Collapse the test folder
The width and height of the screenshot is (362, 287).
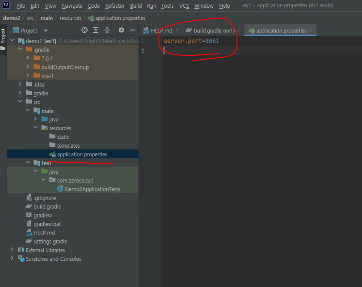click(x=28, y=162)
